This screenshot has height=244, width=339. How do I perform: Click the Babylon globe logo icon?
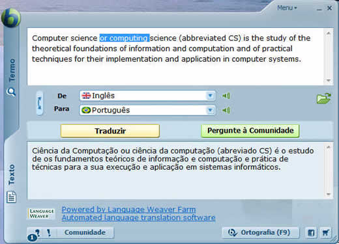[11, 18]
